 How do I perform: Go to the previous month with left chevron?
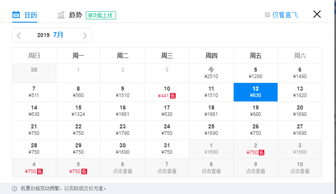(19, 35)
